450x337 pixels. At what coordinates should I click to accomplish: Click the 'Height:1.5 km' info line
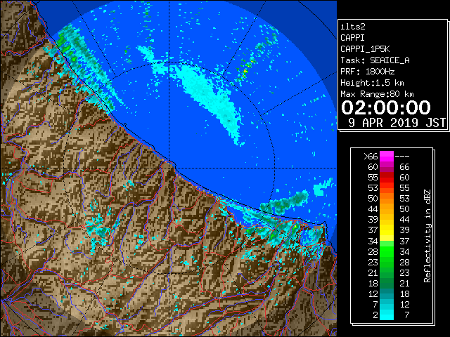(372, 83)
